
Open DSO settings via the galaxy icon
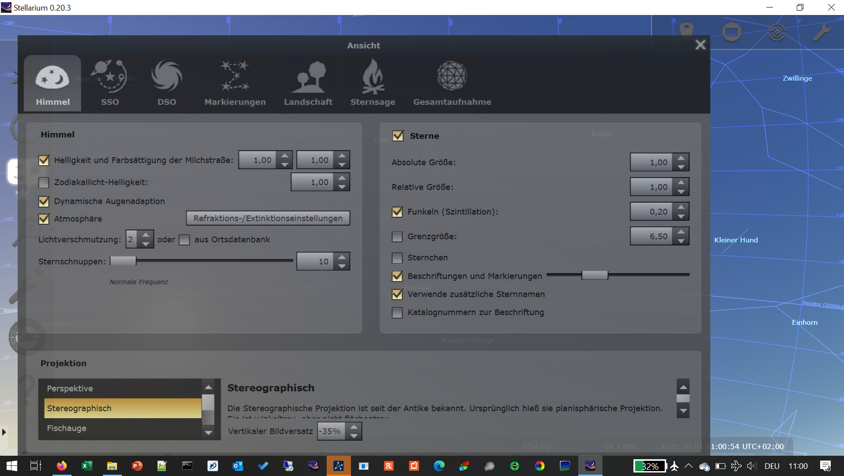166,82
